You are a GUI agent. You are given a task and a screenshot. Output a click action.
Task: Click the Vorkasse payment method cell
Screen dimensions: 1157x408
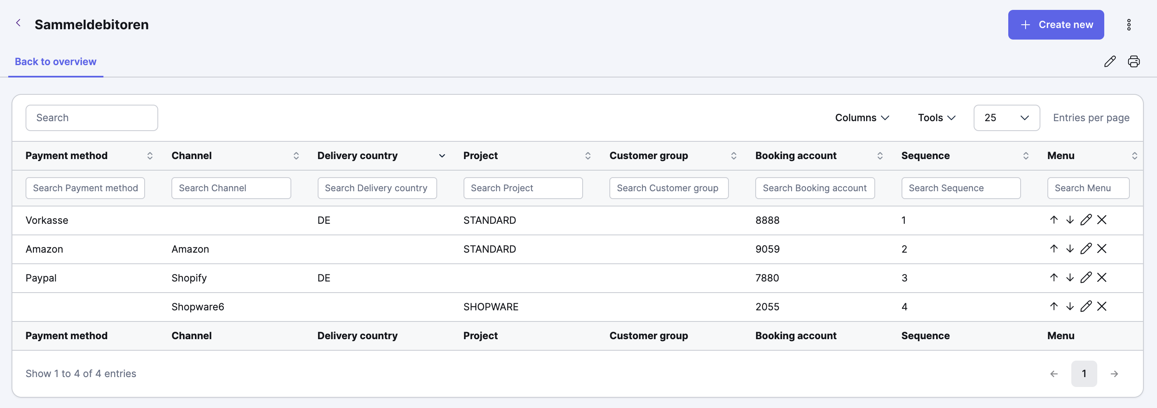(47, 220)
